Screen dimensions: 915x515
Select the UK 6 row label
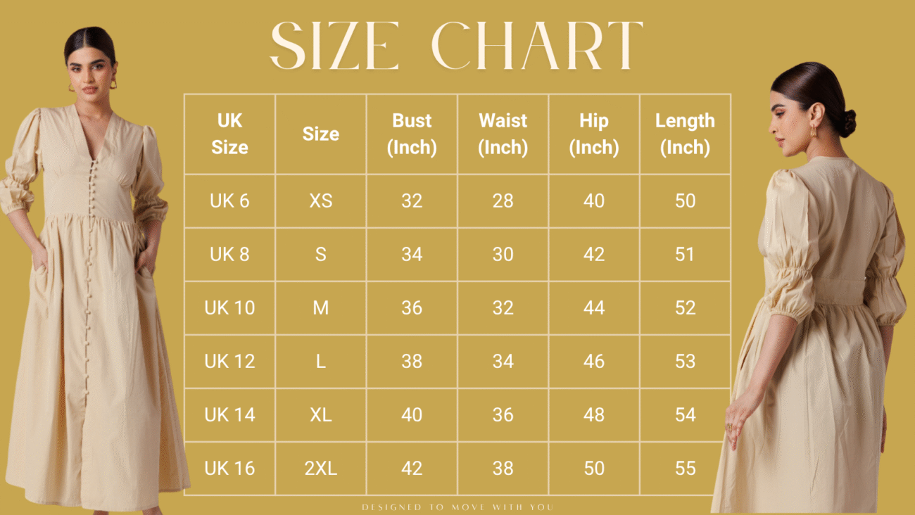[x=229, y=201]
